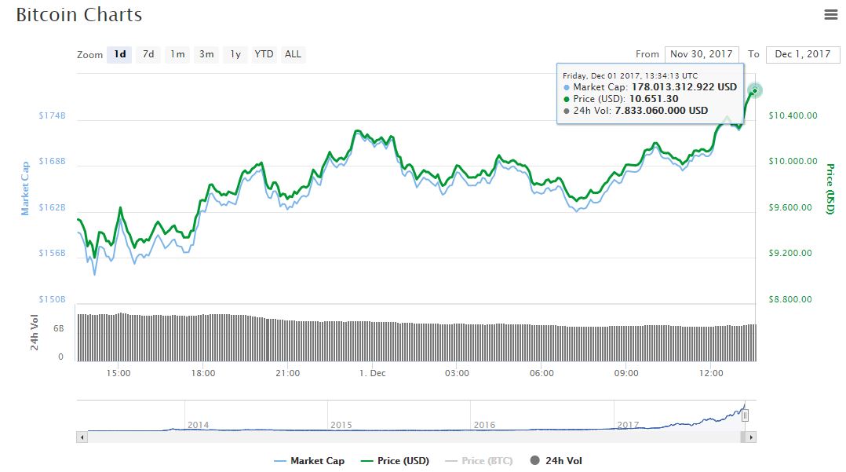Click the '21:00' time axis label
The image size is (846, 472).
(287, 373)
